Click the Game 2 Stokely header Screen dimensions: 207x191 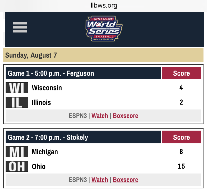click(83, 137)
